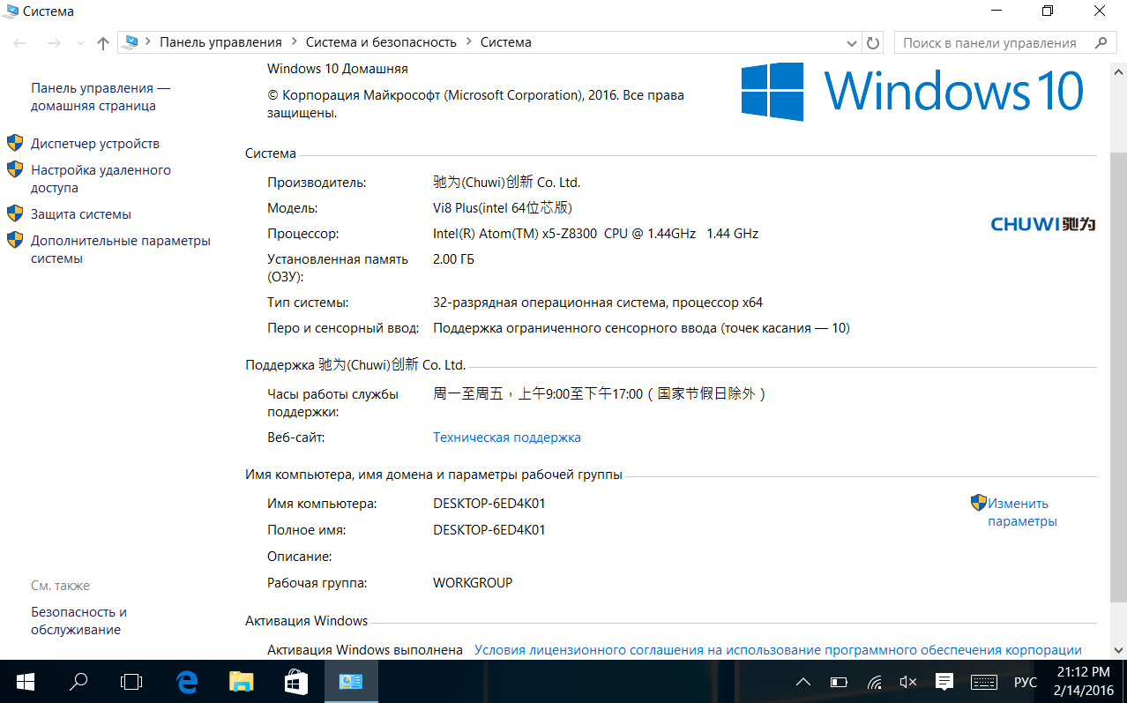Open Безопасность и обслуживание link
The height and width of the screenshot is (703, 1127).
pos(78,621)
